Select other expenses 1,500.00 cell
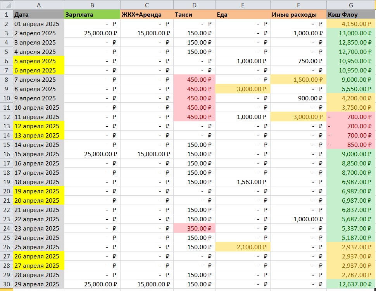Image resolution: width=376 pixels, height=291 pixels. pos(298,79)
